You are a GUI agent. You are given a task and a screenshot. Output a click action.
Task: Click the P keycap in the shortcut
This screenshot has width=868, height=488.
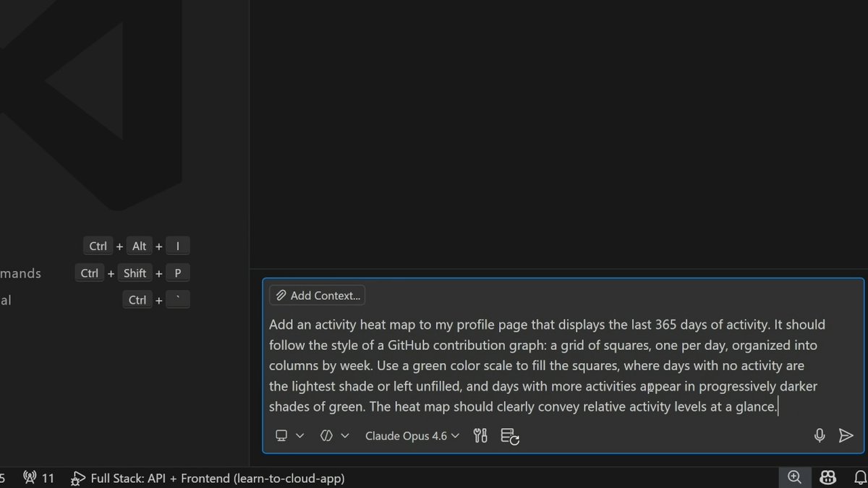pyautogui.click(x=177, y=273)
